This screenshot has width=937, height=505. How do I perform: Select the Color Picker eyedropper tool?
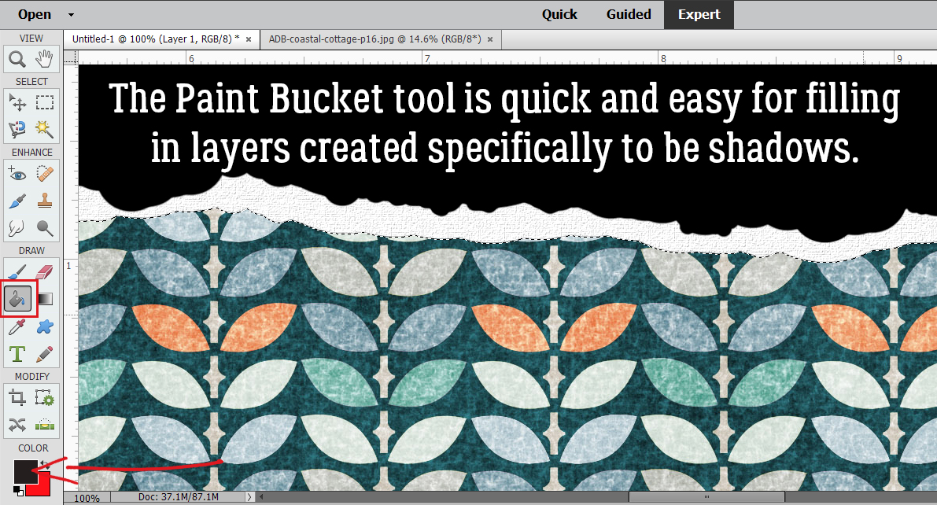pos(17,327)
